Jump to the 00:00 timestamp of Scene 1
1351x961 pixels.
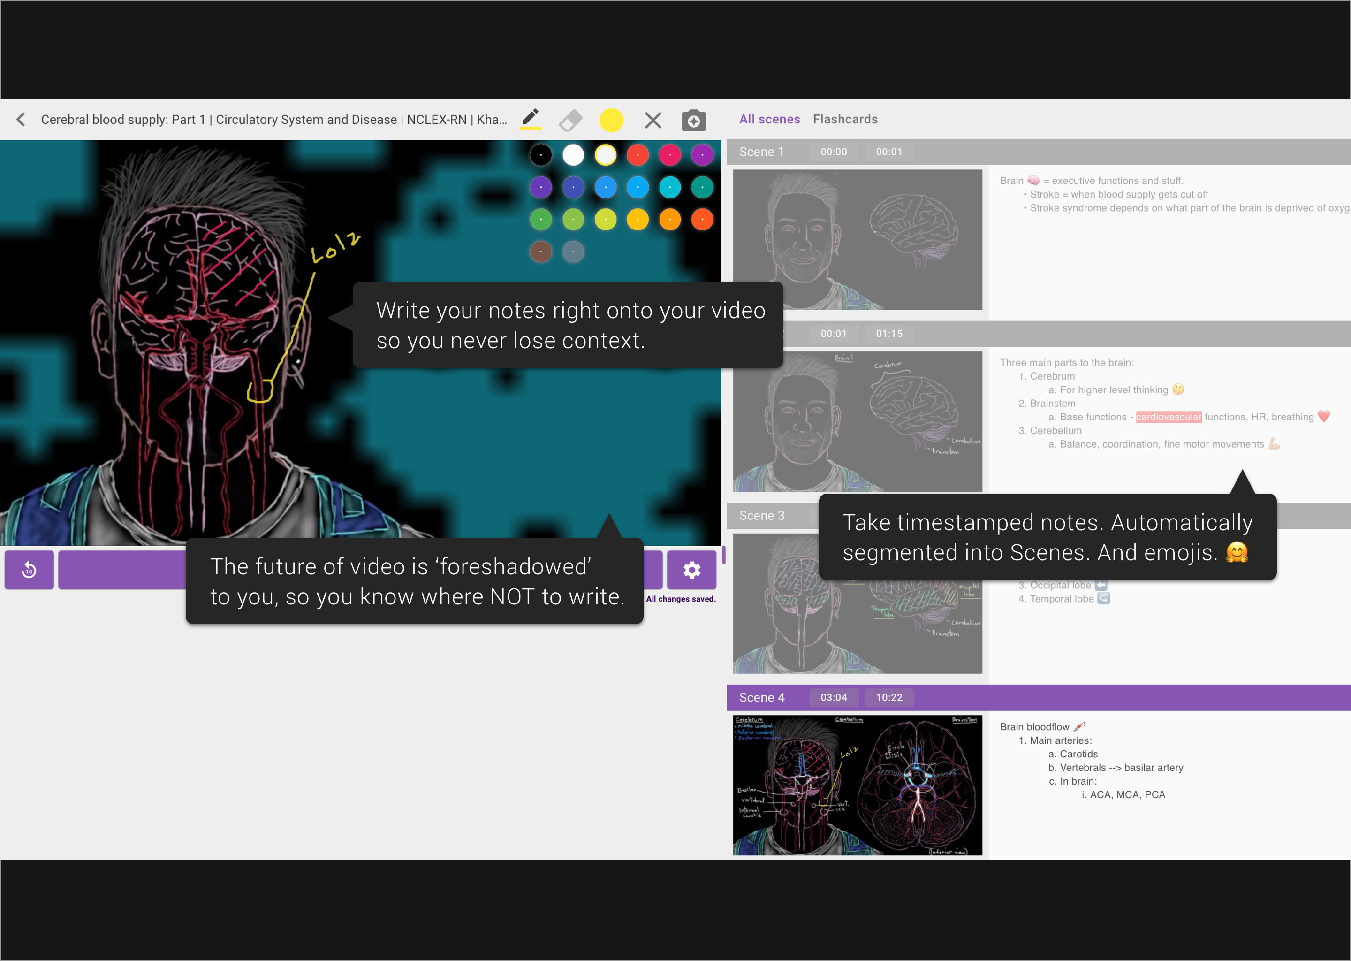834,152
